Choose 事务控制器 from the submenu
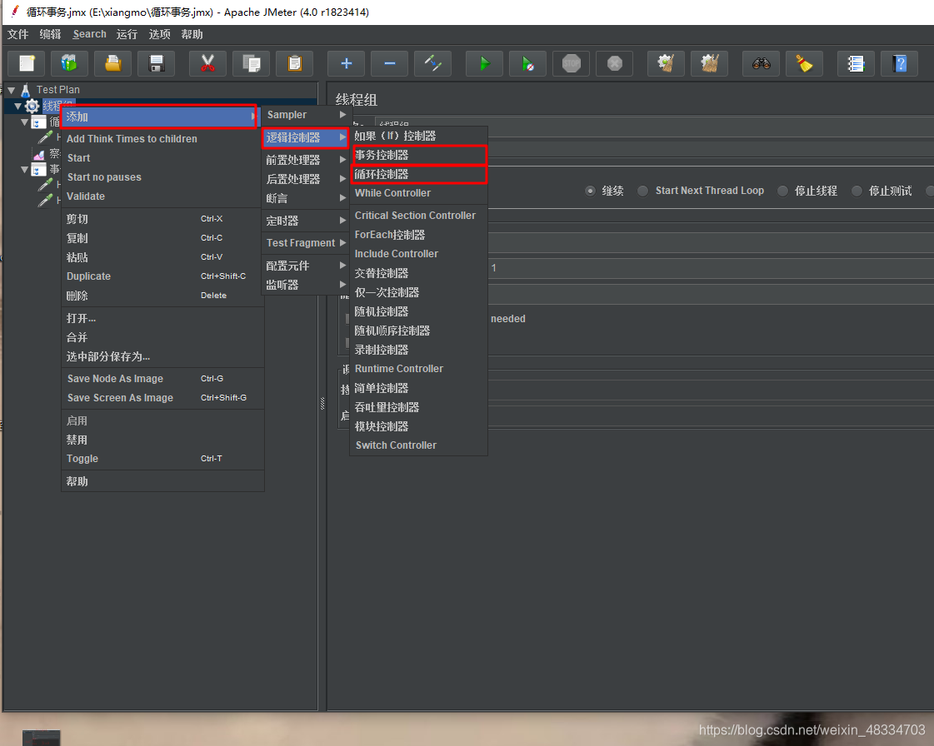934x746 pixels. 419,156
